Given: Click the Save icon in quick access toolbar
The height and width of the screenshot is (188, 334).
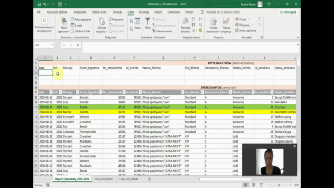Looking at the screenshot, I should click(x=39, y=4).
